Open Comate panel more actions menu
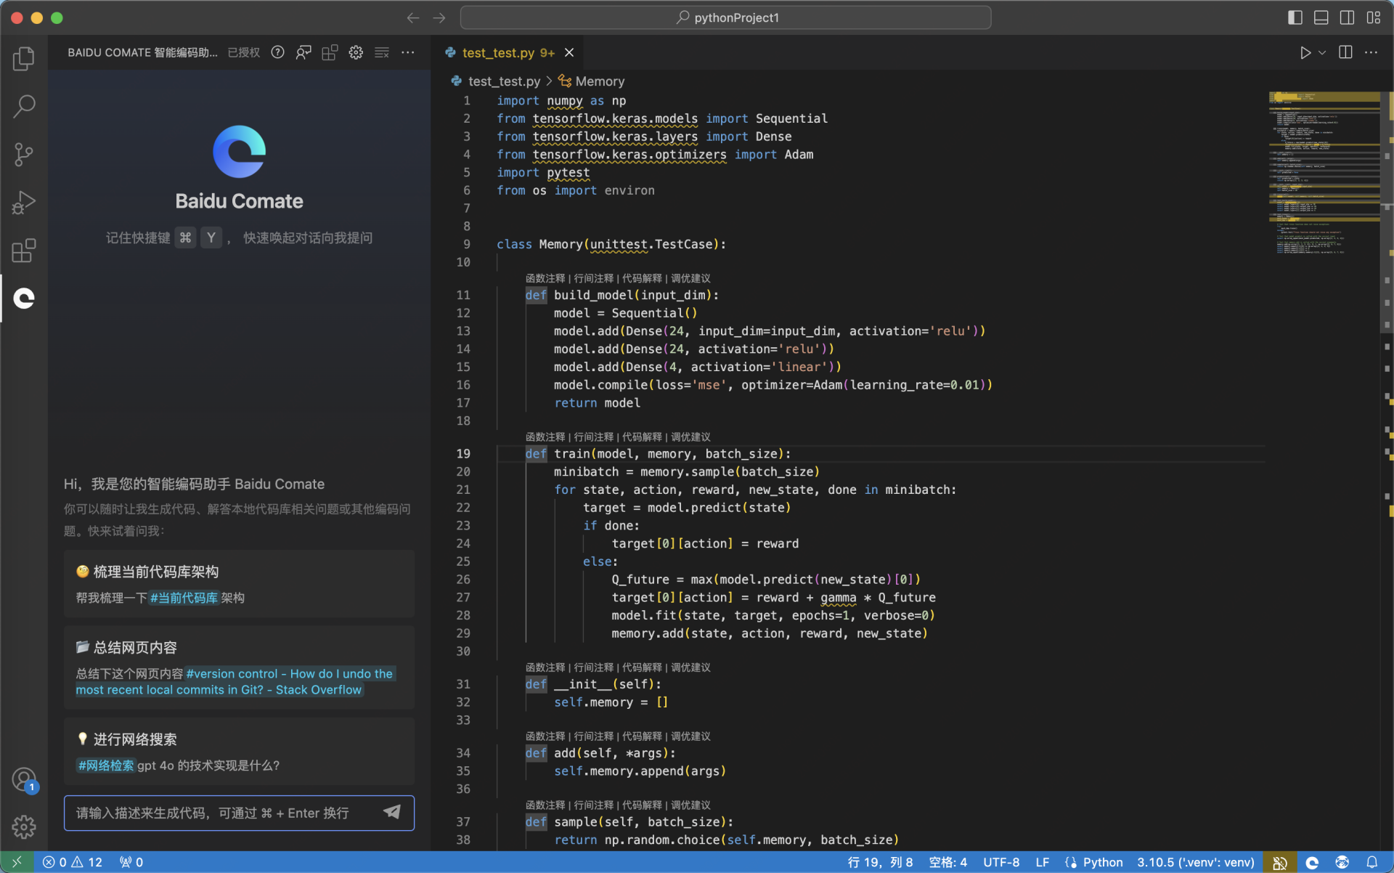This screenshot has height=873, width=1394. (408, 52)
